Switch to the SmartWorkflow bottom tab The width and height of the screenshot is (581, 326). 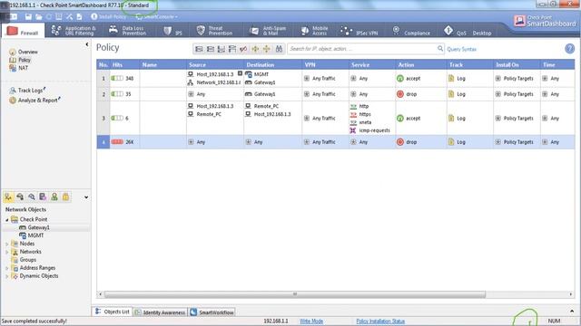click(x=212, y=312)
